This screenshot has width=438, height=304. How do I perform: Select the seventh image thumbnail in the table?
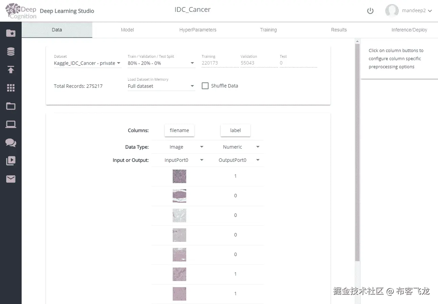click(179, 294)
